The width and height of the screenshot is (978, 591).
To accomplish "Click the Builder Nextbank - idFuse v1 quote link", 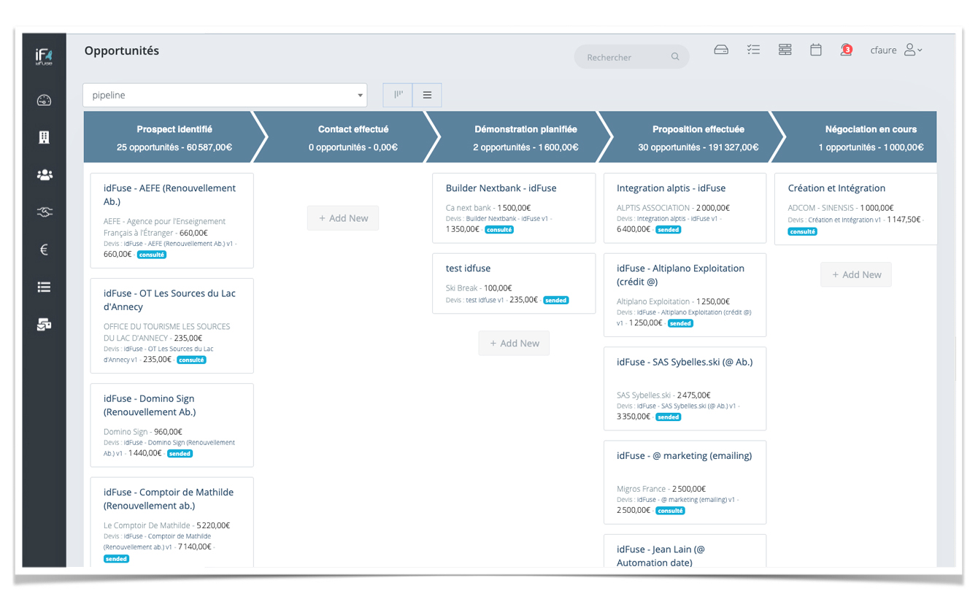I will [509, 219].
